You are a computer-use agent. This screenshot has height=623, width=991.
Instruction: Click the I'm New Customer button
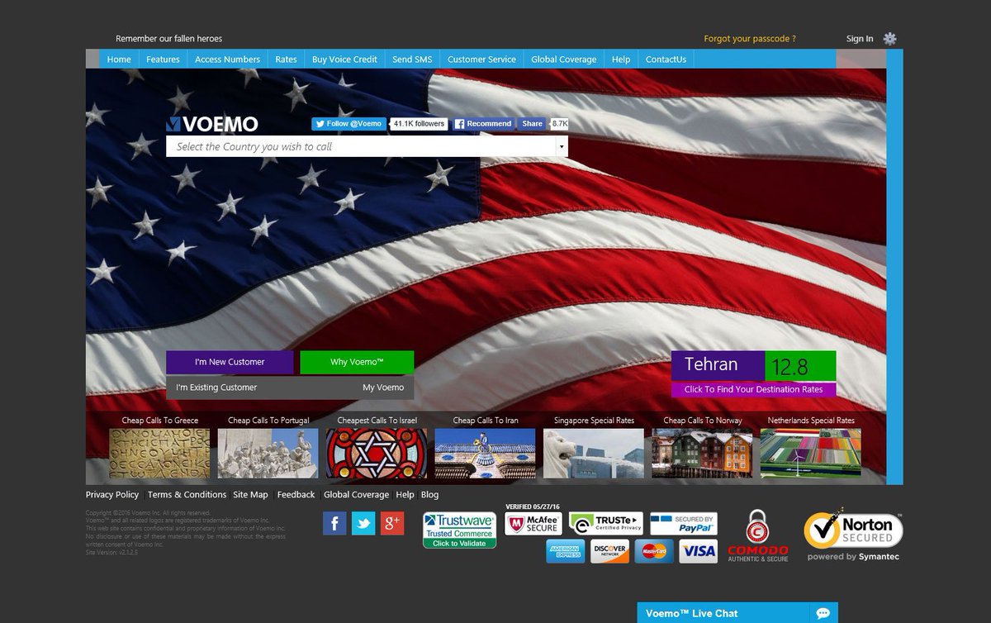tap(229, 362)
